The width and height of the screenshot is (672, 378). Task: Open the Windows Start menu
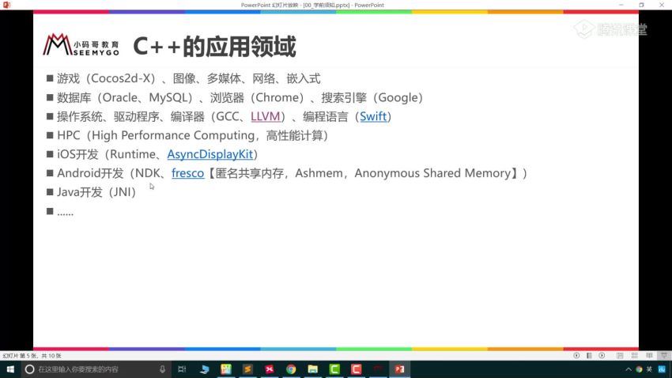9,369
